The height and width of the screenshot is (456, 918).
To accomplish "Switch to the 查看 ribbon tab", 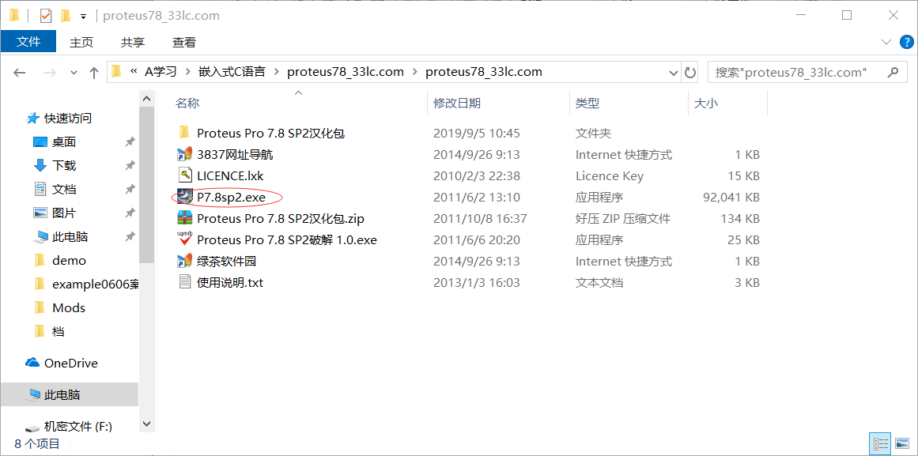I will point(183,42).
